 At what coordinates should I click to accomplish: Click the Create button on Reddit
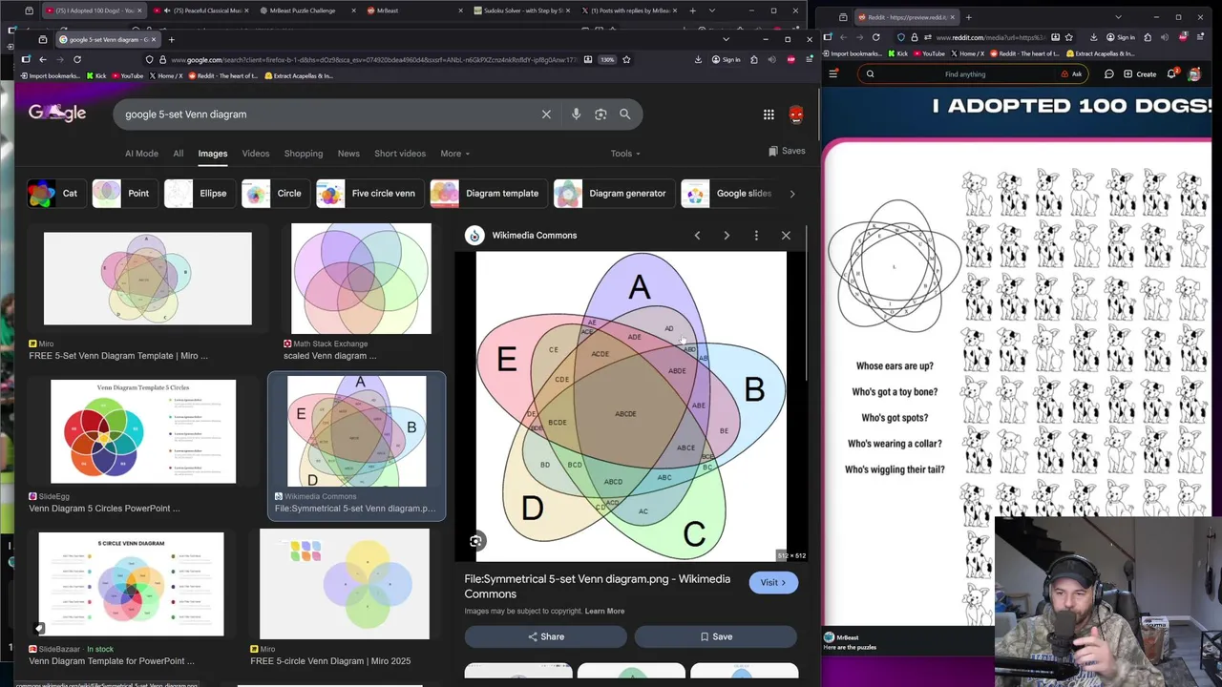tap(1140, 73)
